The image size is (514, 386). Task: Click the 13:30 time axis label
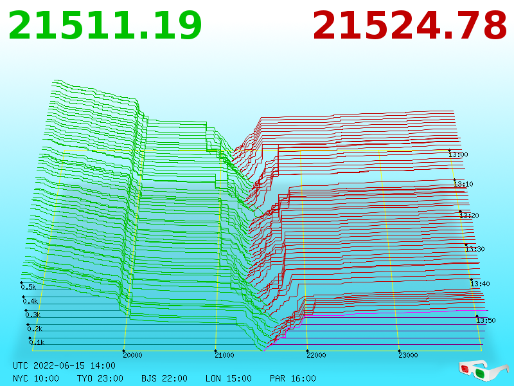[475, 249]
